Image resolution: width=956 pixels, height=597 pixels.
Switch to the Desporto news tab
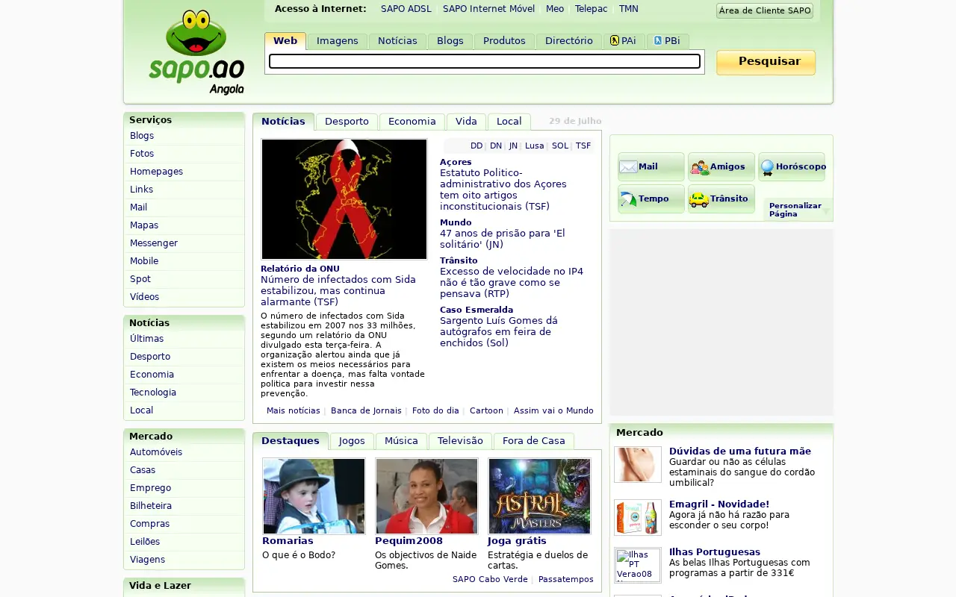(x=347, y=122)
